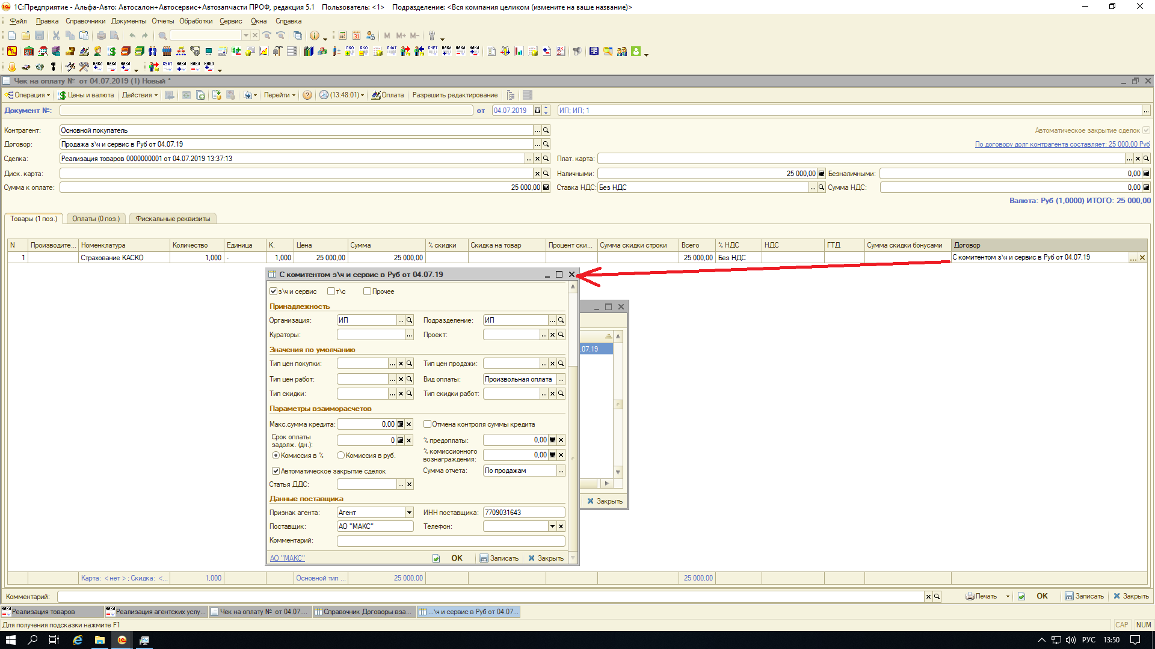This screenshot has height=649, width=1155.
Task: Click the Оплата payment icon button
Action: click(x=388, y=95)
